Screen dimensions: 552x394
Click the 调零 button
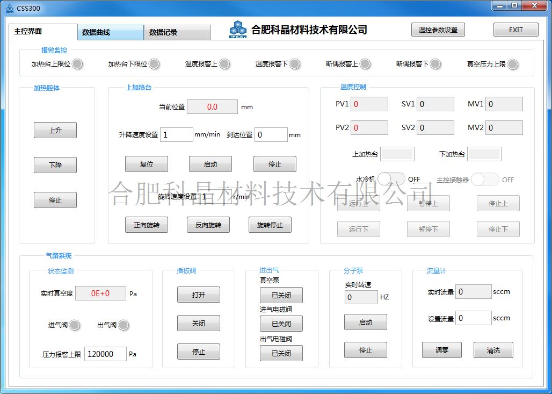tap(442, 350)
